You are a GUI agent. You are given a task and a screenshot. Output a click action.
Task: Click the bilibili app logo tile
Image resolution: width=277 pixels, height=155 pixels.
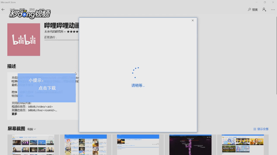coord(24,39)
